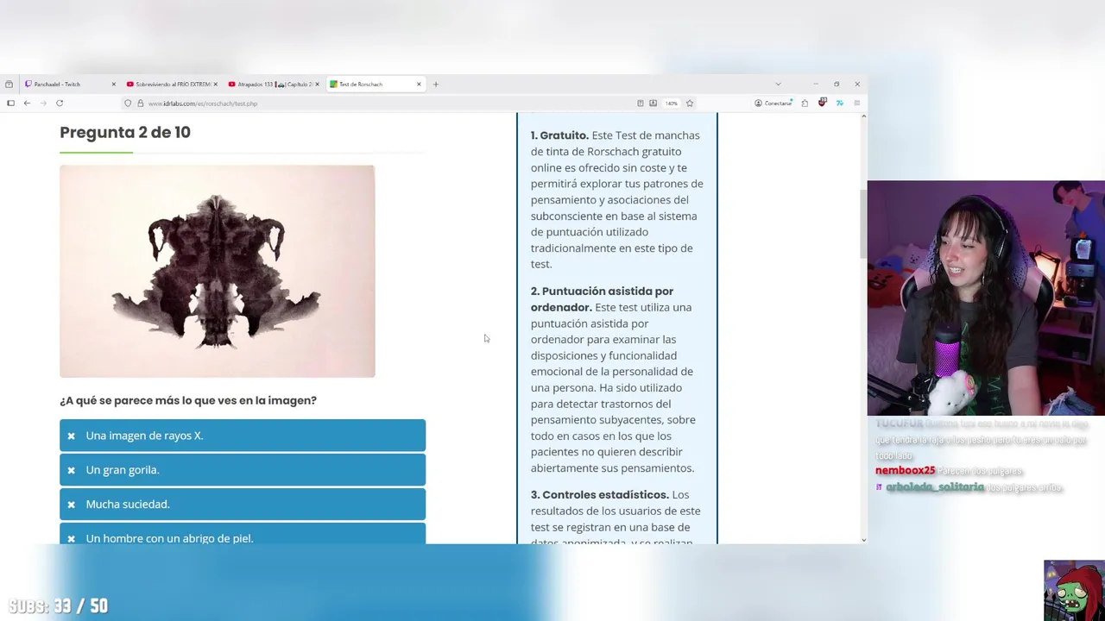Click the forward navigation arrow

click(43, 103)
